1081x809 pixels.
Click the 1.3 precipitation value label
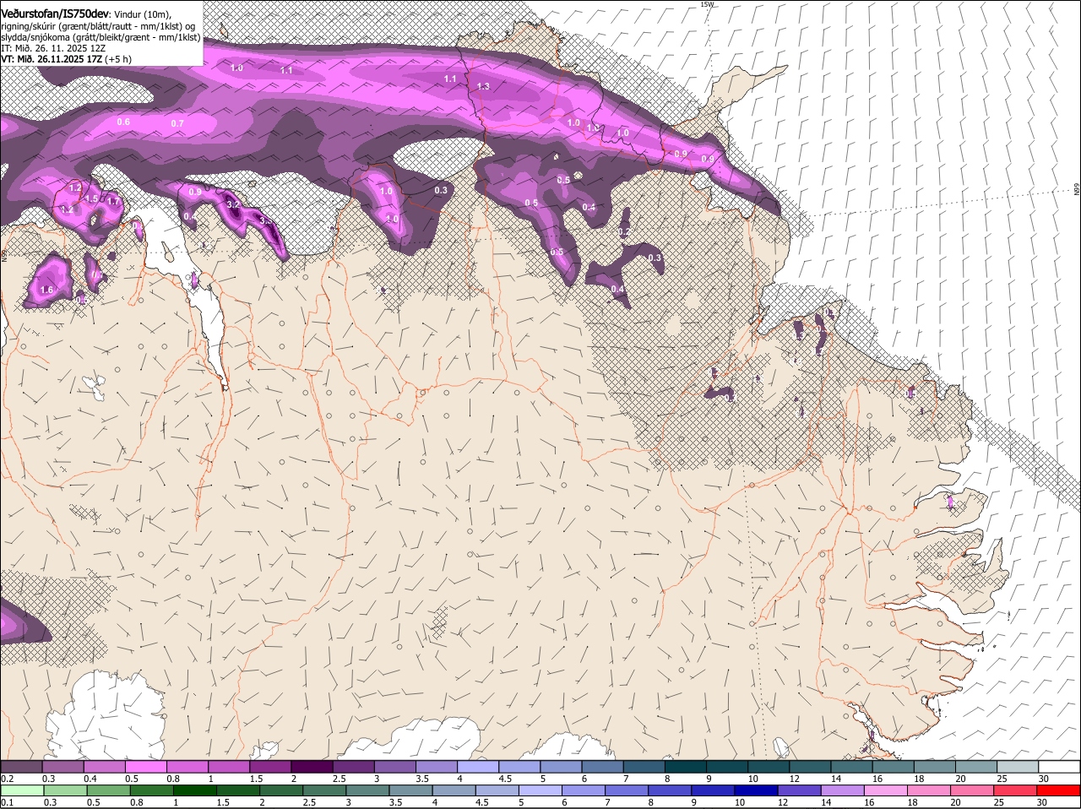pos(483,87)
